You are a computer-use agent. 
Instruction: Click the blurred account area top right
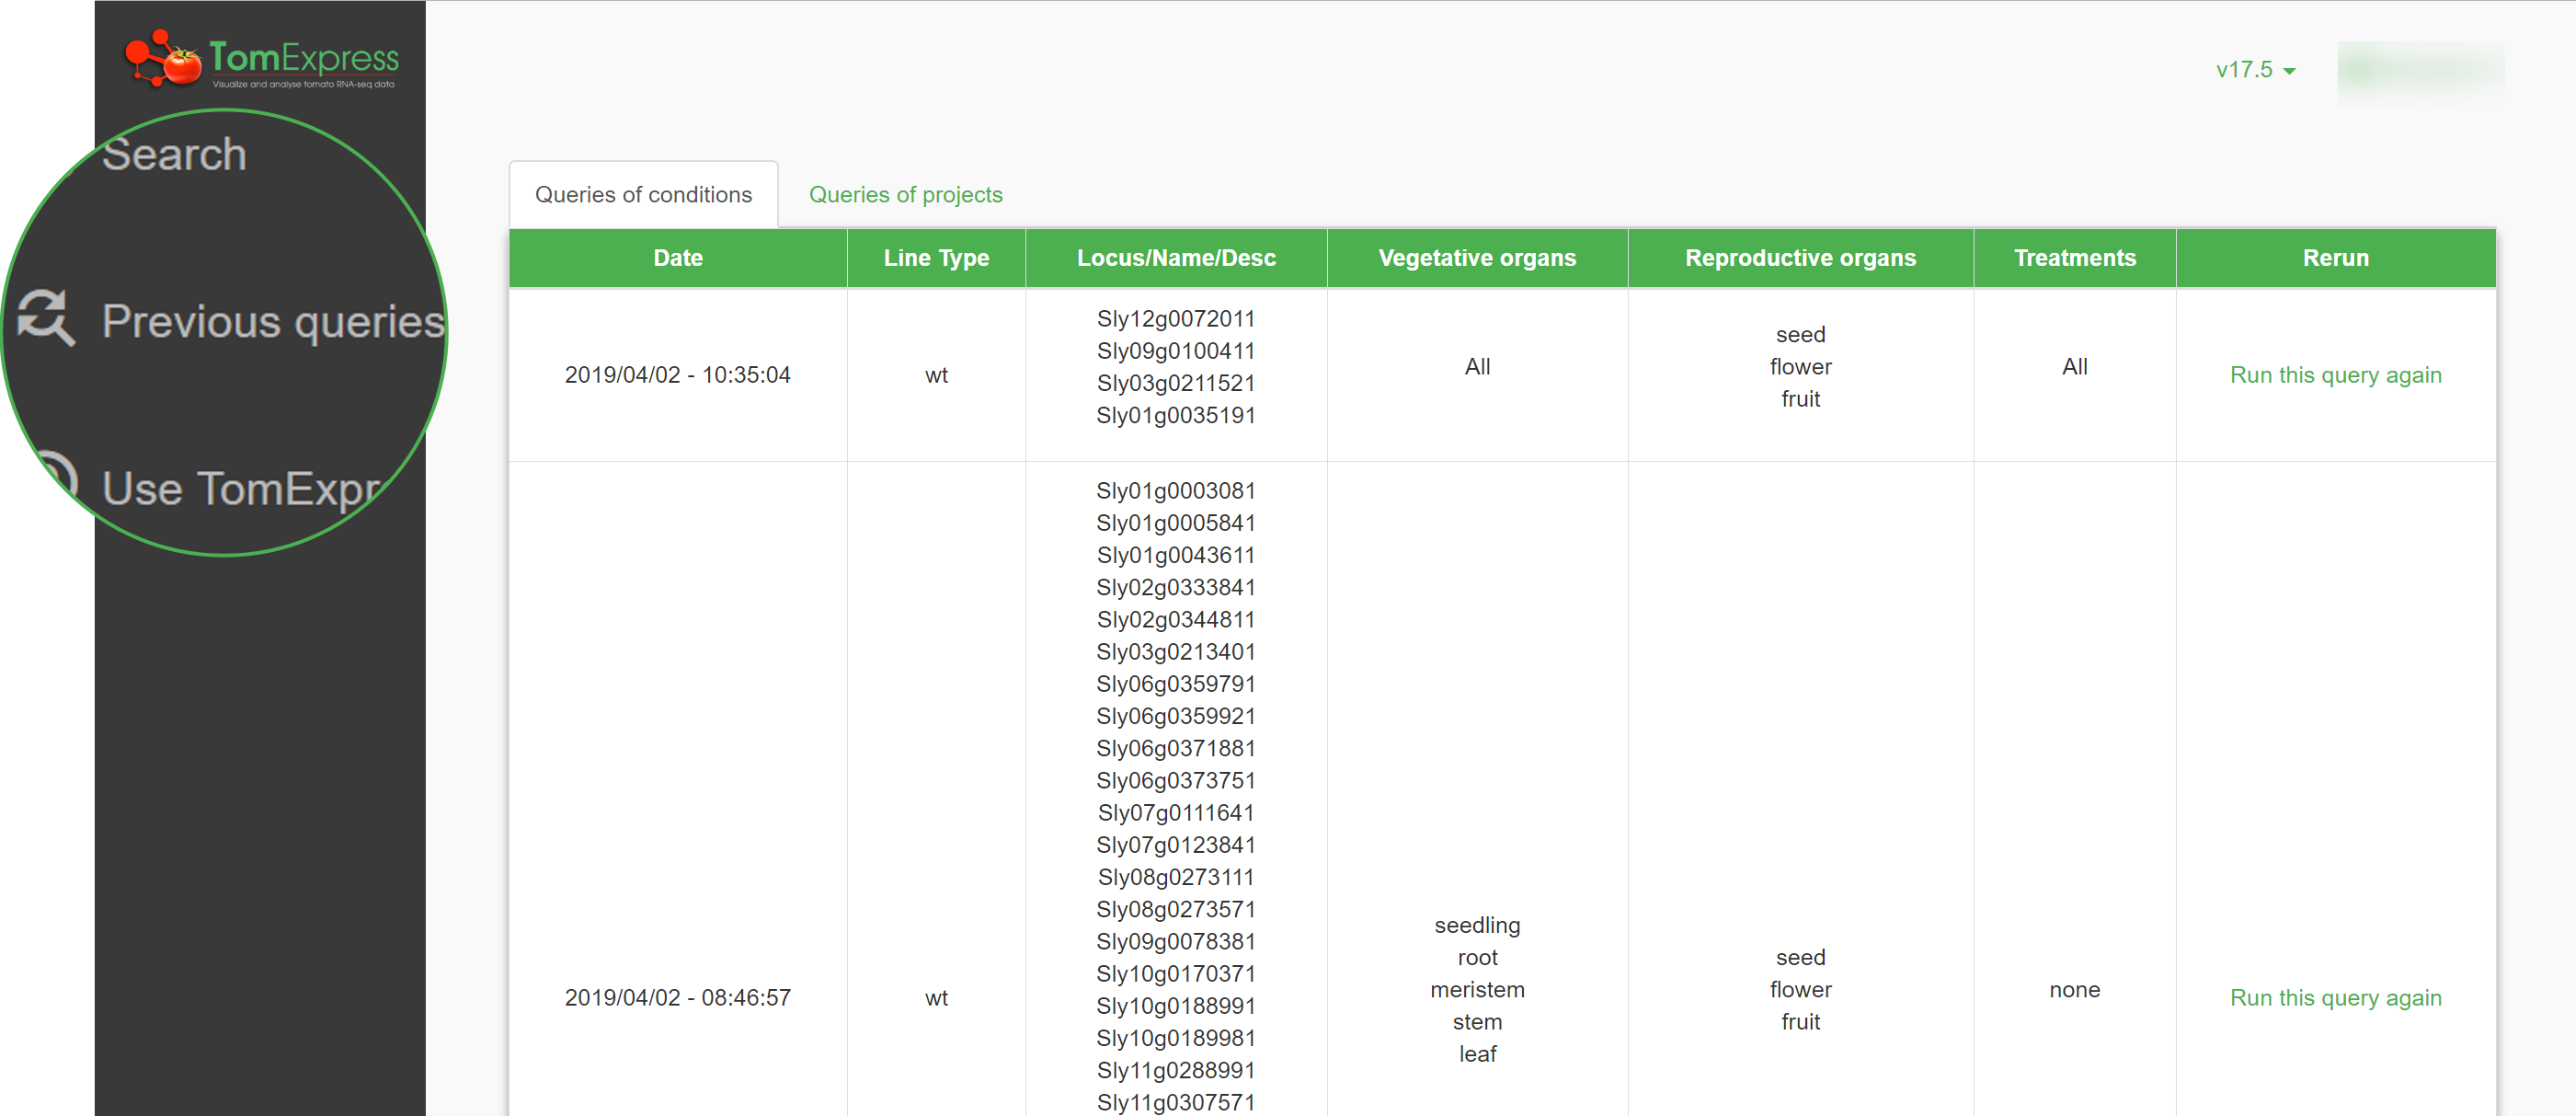point(2420,68)
